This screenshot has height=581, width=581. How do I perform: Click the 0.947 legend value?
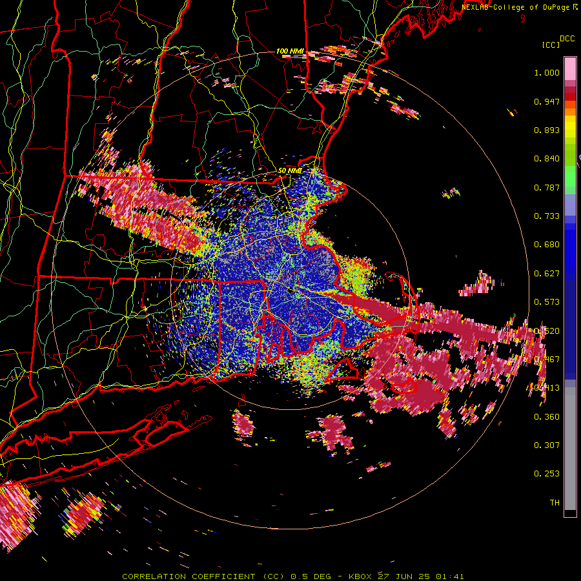(547, 101)
